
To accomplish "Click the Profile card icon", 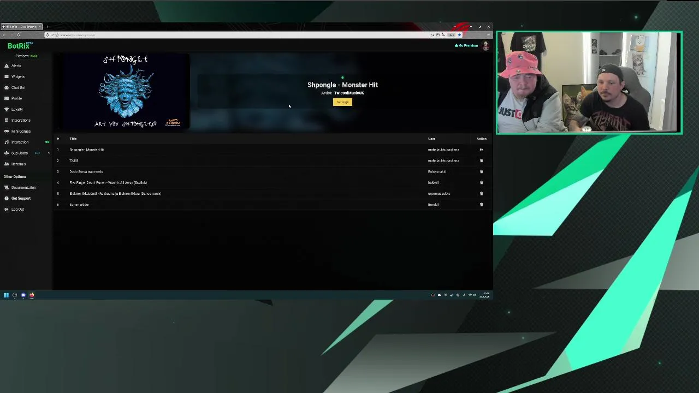I will coord(6,98).
